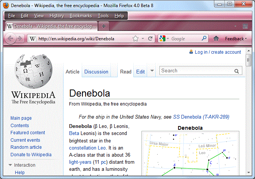Click the Edit tab of the article
The image size is (255, 179).
click(140, 72)
